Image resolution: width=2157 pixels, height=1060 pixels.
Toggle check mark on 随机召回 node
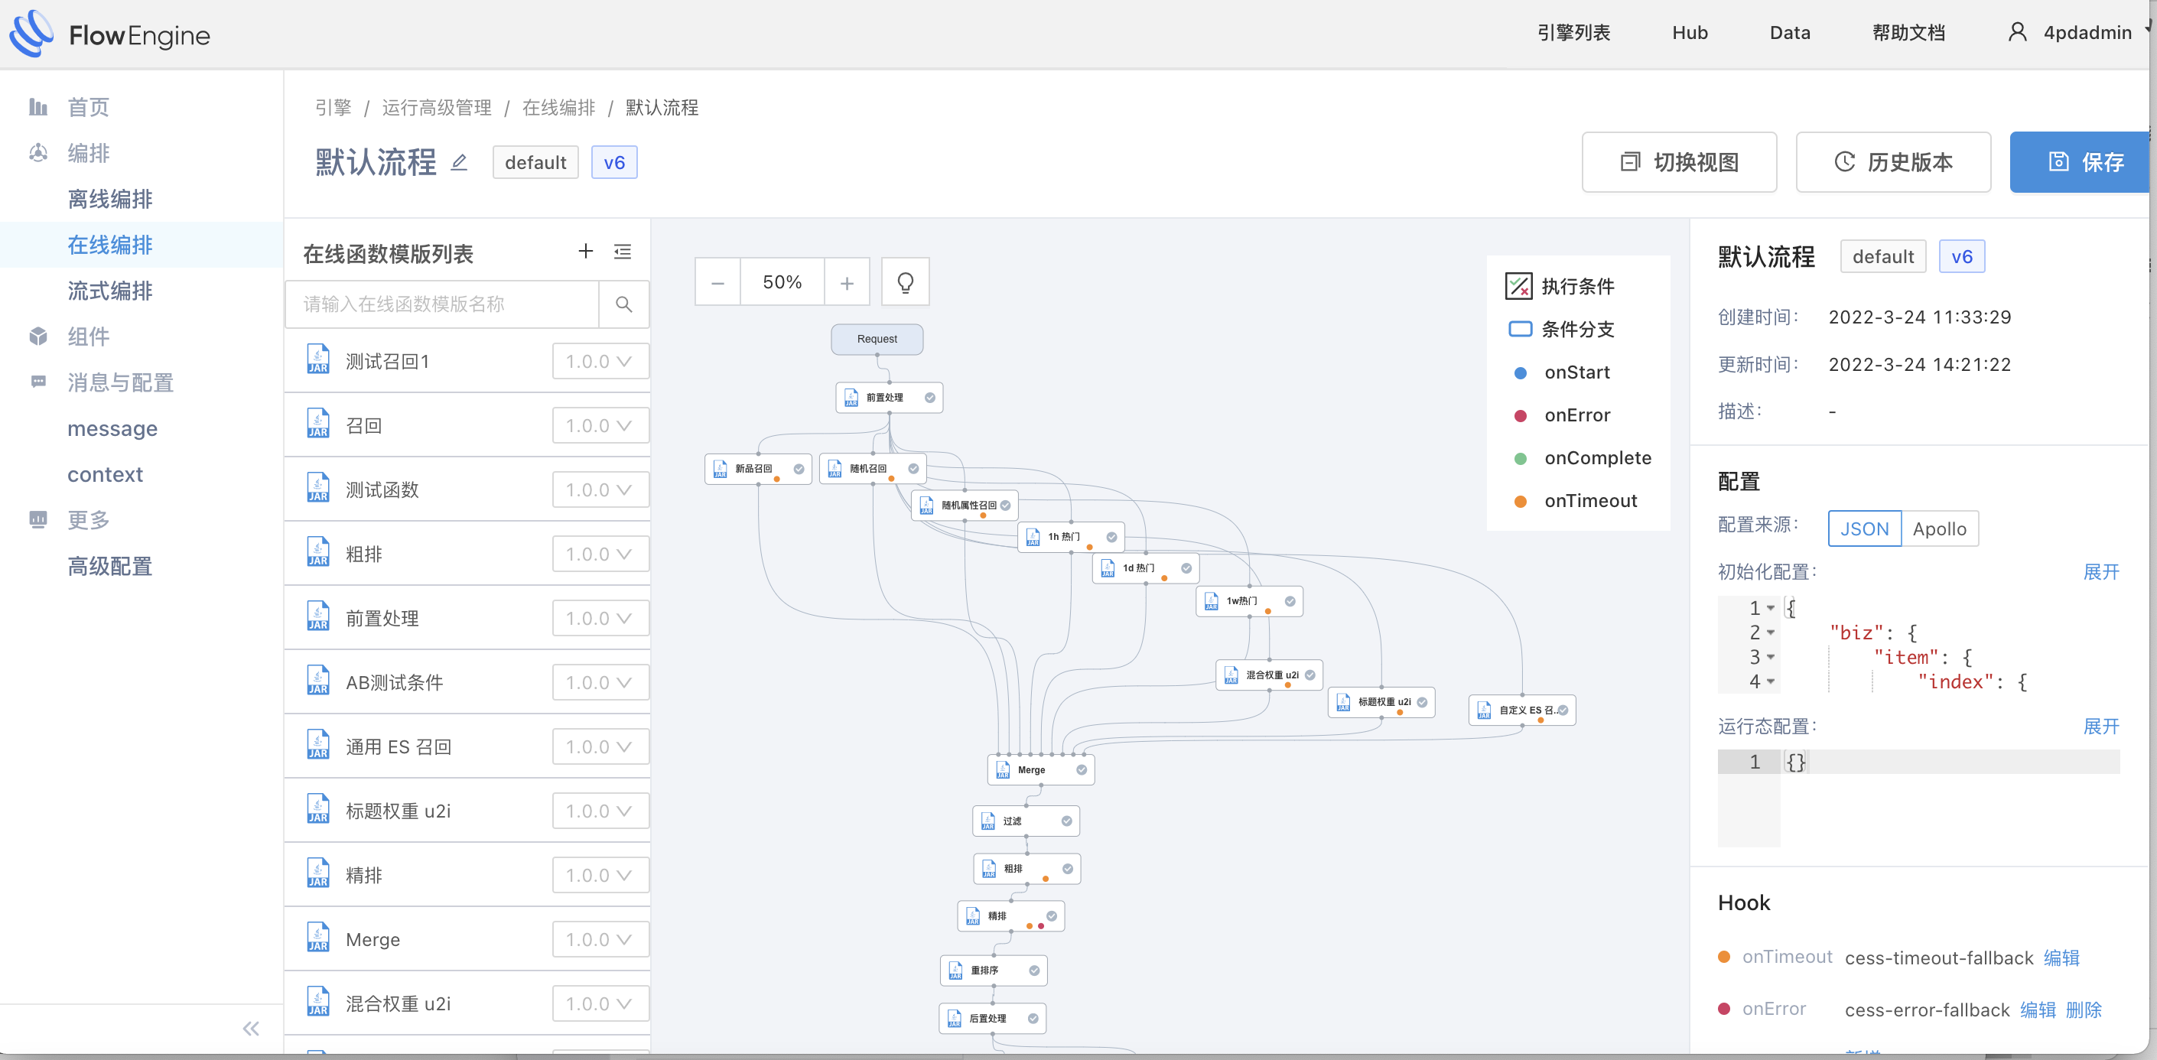click(x=913, y=469)
